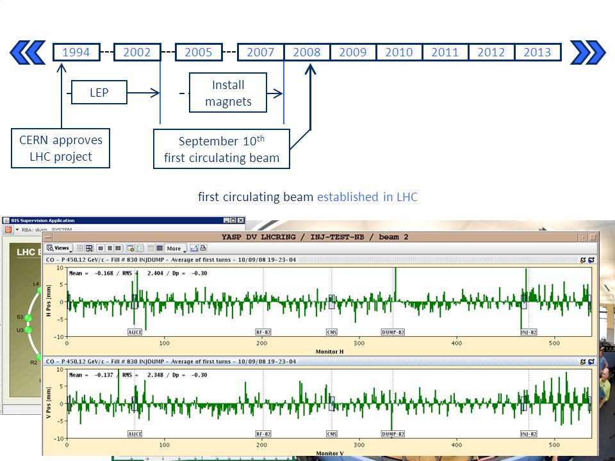This screenshot has height=461, width=615.
Task: Click the export chart icon
Action: [194, 248]
